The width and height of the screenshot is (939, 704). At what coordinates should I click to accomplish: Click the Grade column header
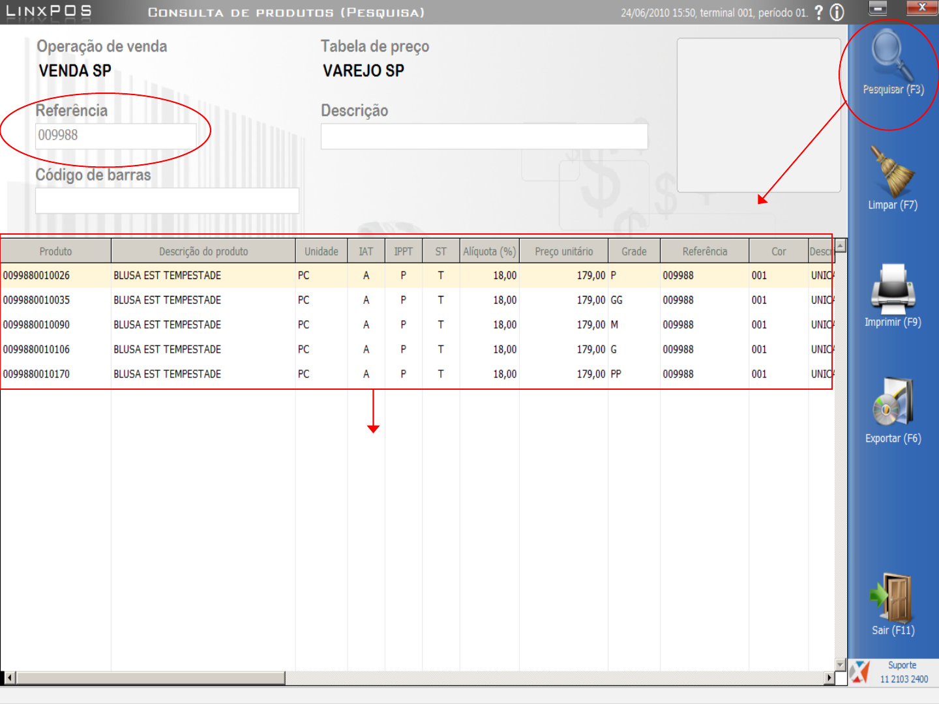point(634,251)
